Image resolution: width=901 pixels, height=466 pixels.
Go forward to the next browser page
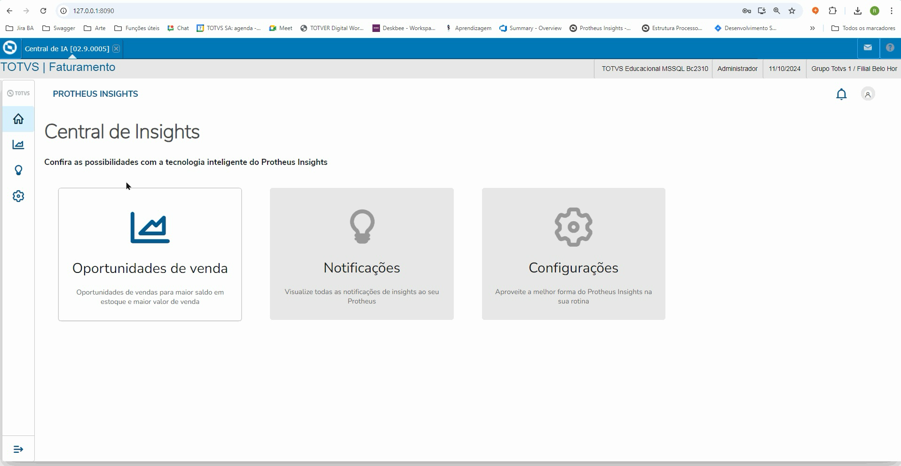click(x=26, y=11)
